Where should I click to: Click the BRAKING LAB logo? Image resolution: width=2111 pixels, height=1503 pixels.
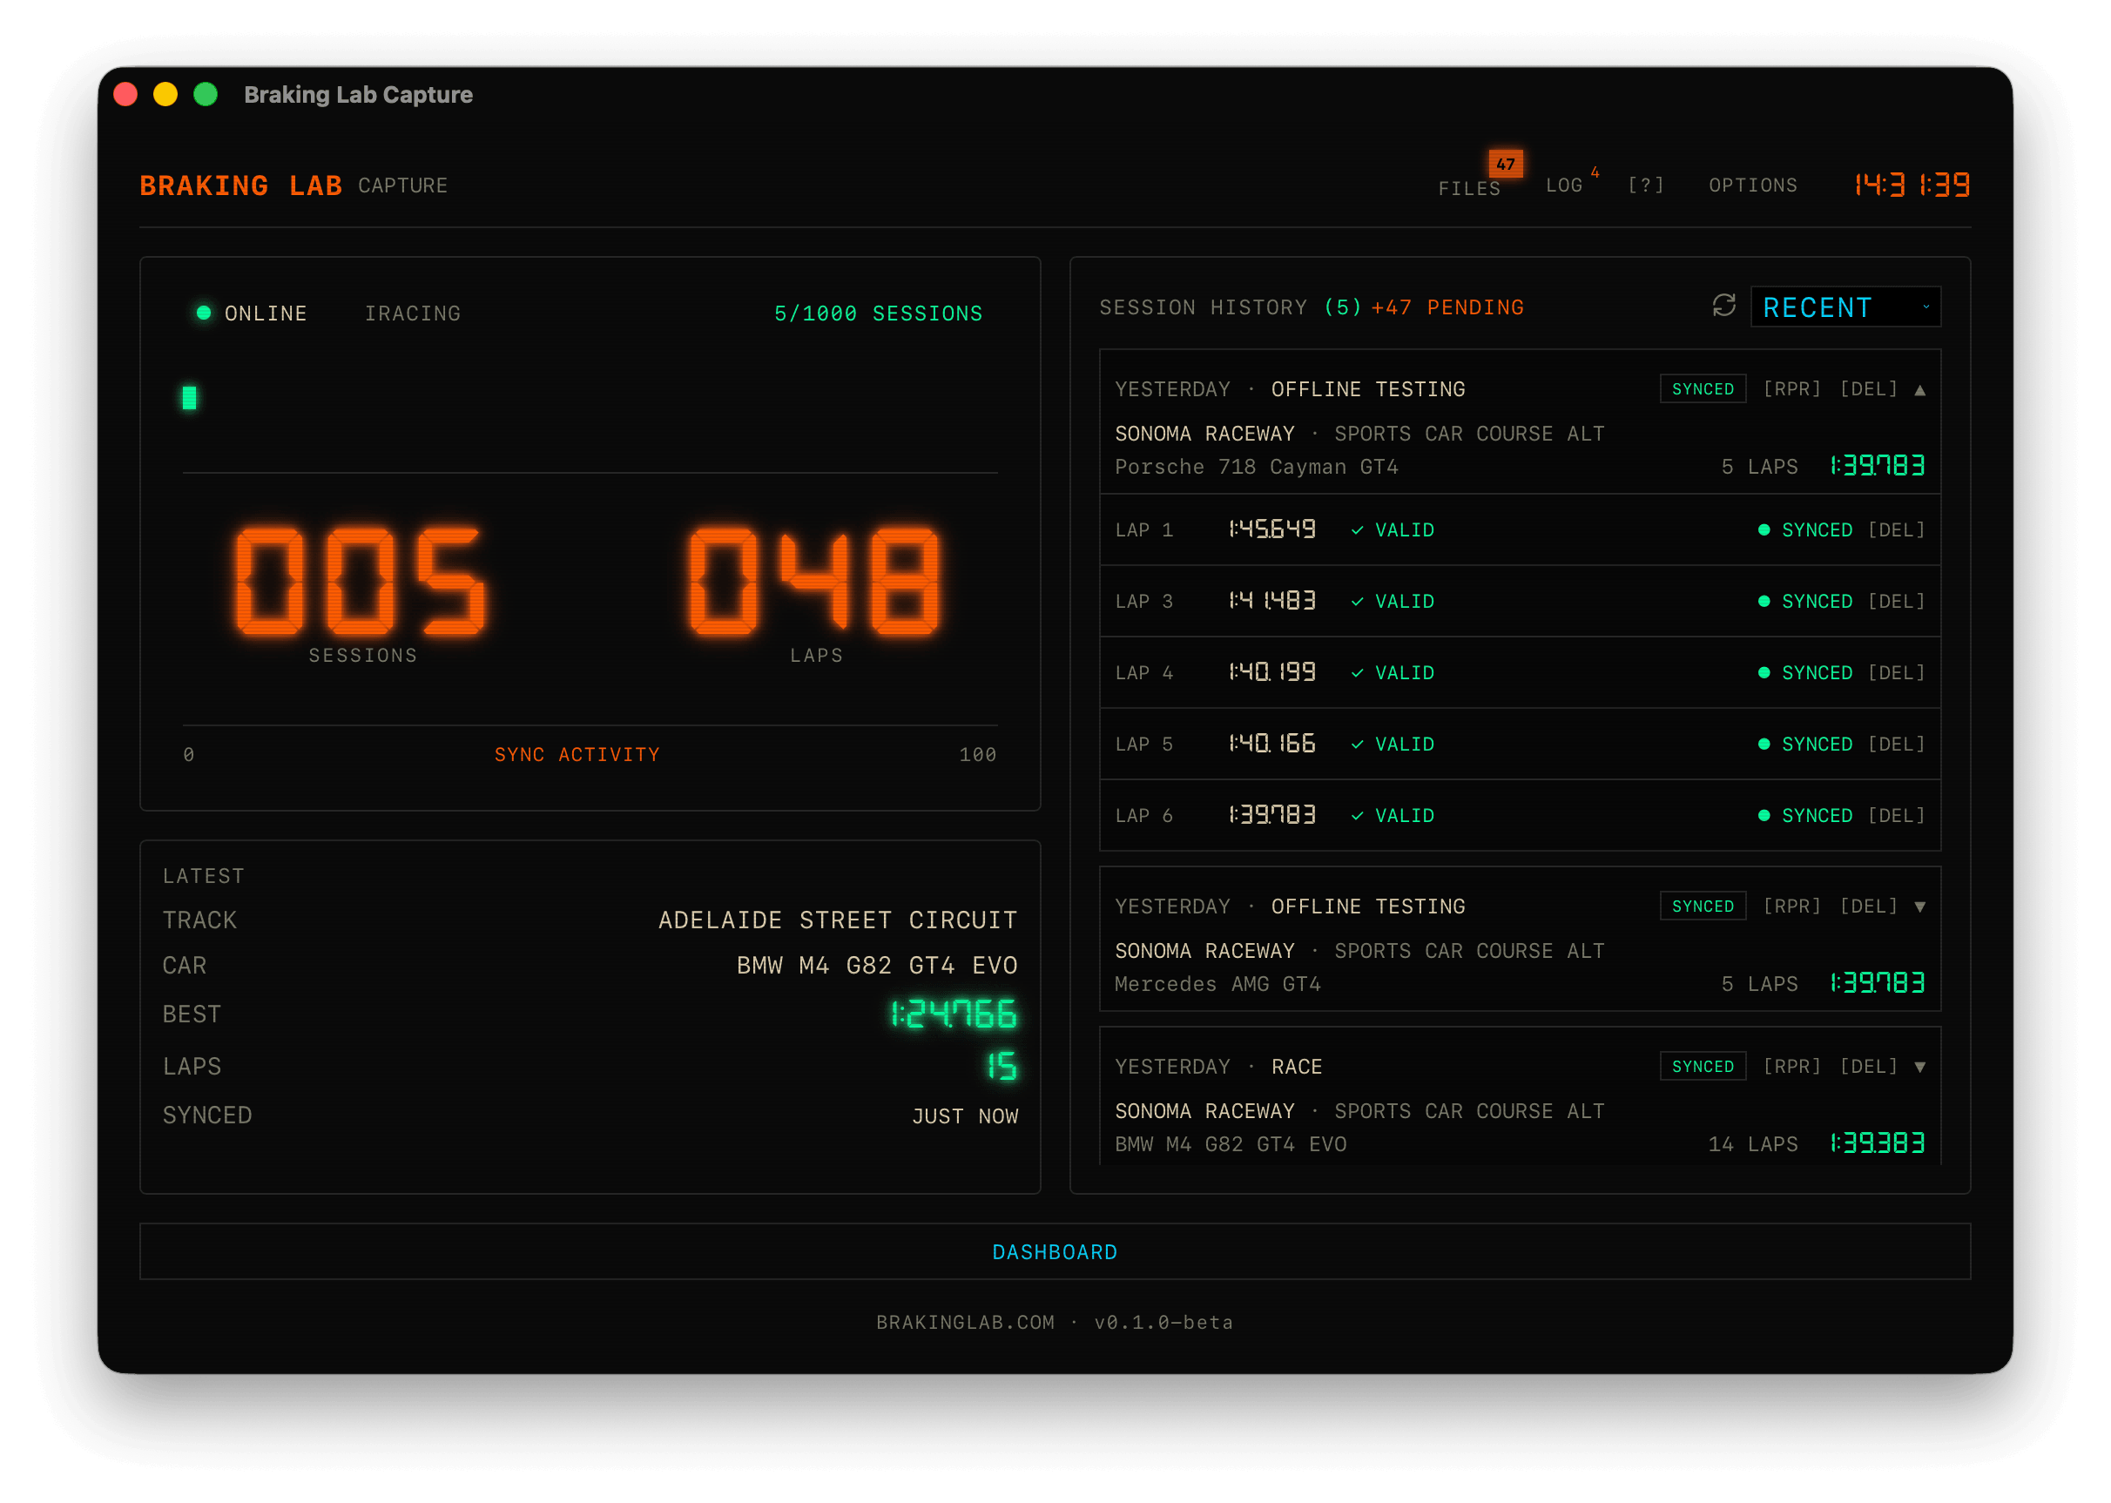pos(240,185)
